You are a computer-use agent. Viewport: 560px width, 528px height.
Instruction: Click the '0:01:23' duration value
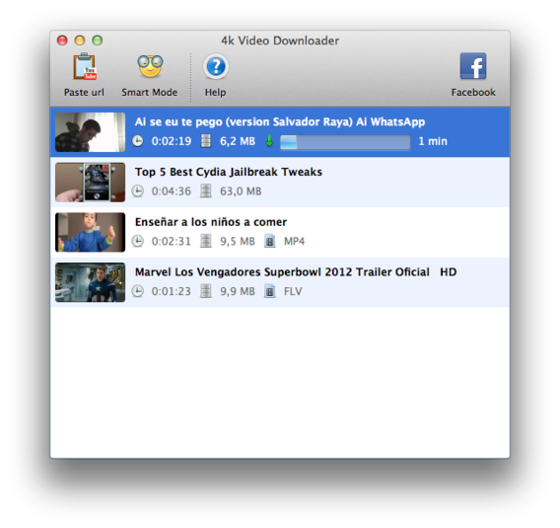click(172, 291)
